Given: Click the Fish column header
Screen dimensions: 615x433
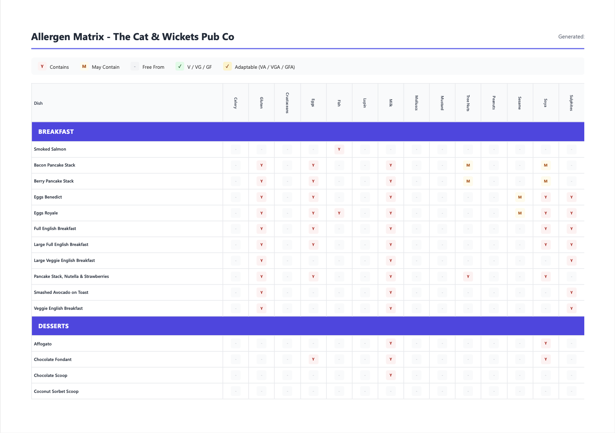Looking at the screenshot, I should [x=339, y=103].
